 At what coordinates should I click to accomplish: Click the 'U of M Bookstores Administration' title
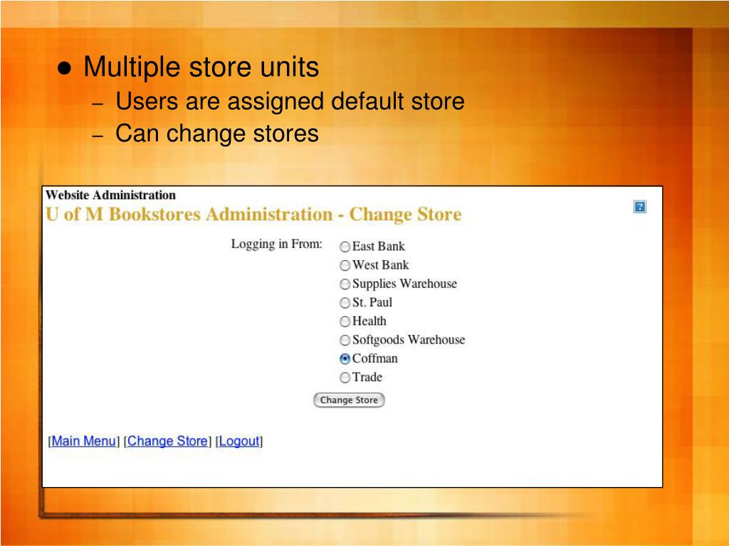pos(189,214)
